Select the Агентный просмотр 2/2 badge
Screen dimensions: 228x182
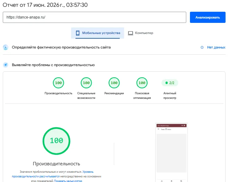(x=170, y=83)
